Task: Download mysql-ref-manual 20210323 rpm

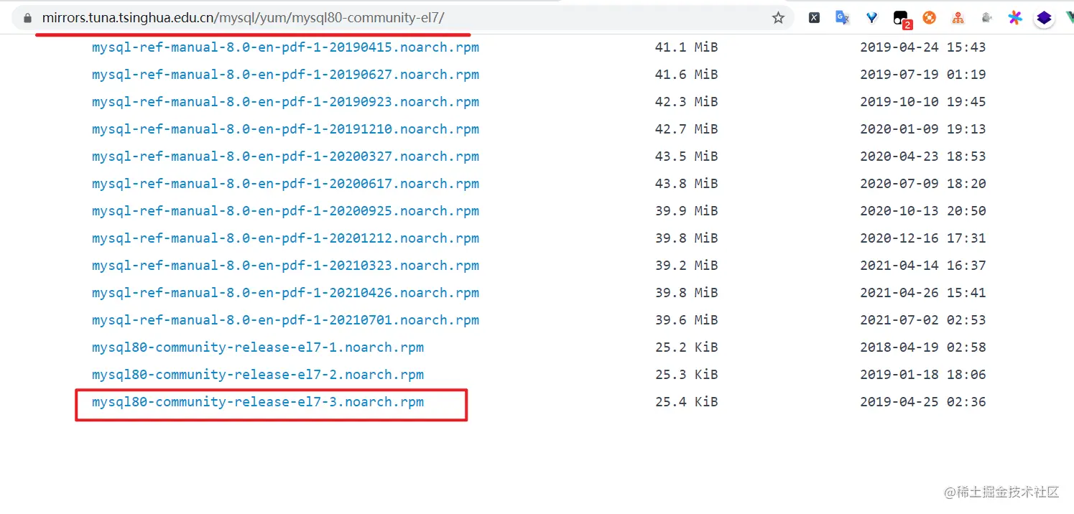Action: coord(285,266)
